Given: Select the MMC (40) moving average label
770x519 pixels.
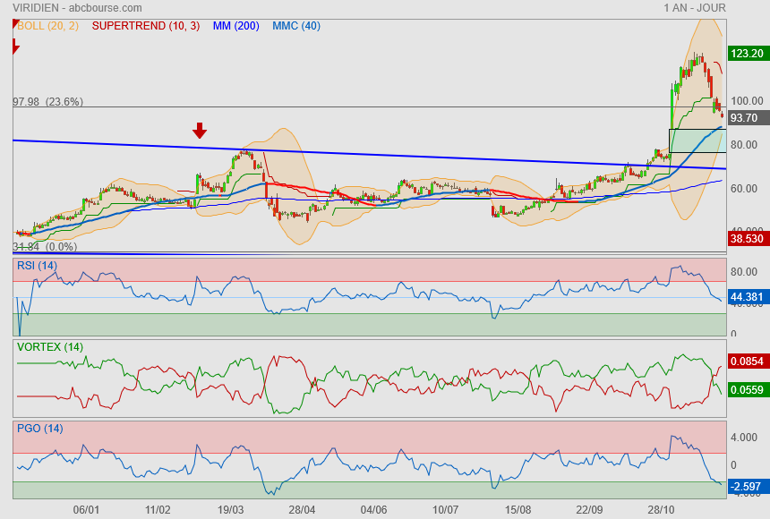Looking at the screenshot, I should point(296,26).
